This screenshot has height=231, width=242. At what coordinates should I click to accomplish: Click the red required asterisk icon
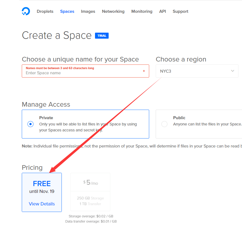click(144, 71)
